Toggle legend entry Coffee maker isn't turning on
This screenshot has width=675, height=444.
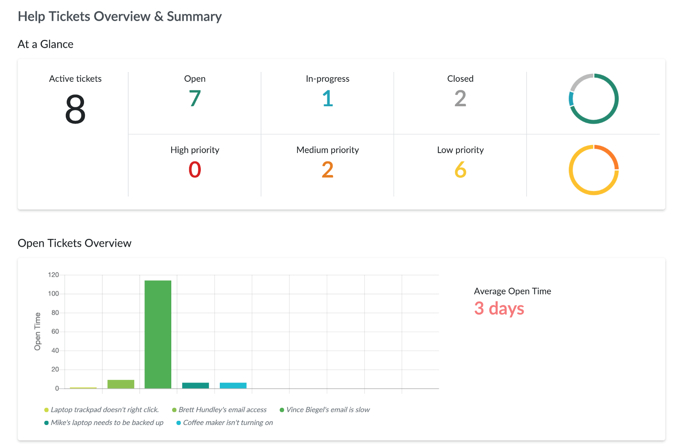(x=224, y=423)
